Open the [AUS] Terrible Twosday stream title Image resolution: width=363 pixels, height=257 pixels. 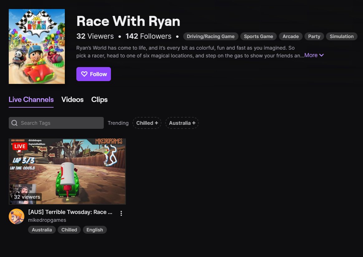point(70,212)
